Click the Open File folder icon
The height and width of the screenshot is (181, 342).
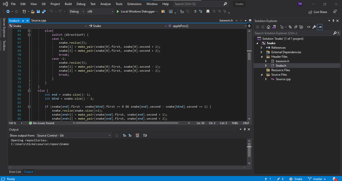33,11
